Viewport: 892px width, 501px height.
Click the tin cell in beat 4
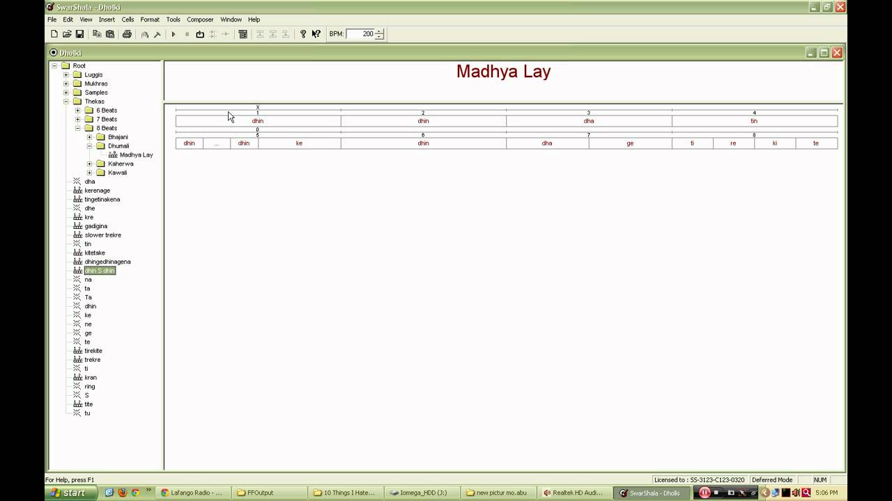click(754, 121)
